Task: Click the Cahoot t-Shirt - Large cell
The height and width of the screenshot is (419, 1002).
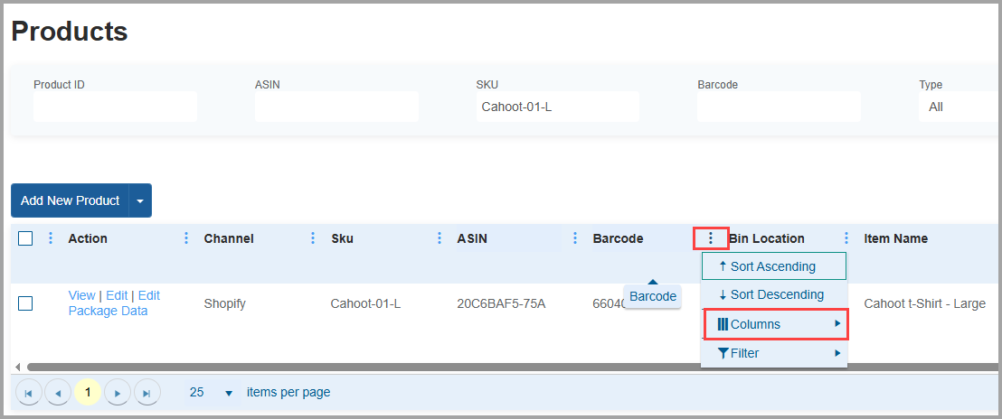Action: coord(924,303)
